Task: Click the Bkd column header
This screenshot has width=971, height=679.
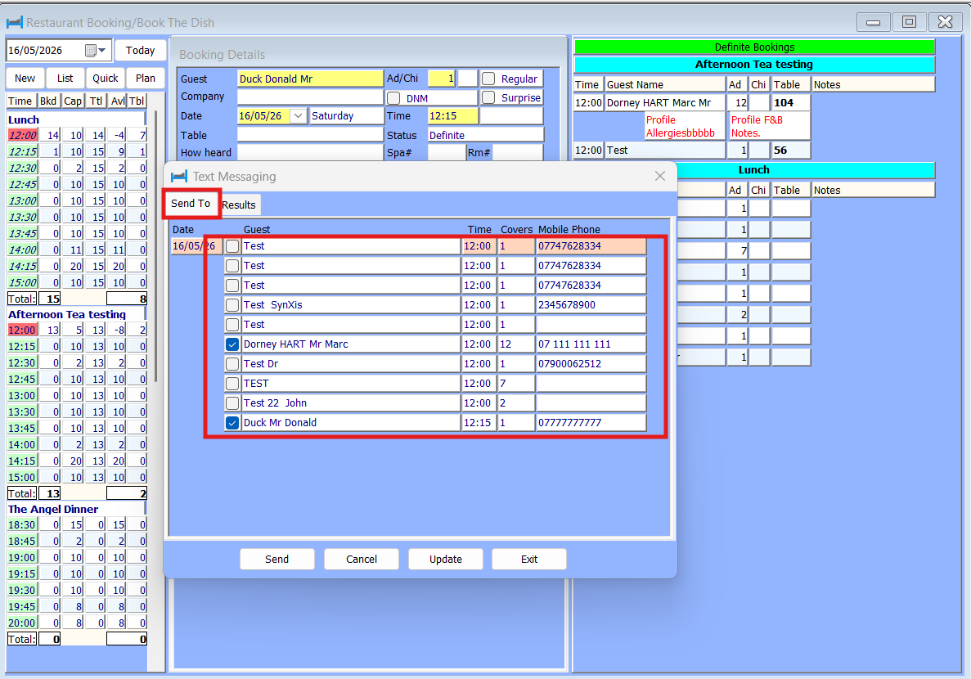Action: (48, 101)
